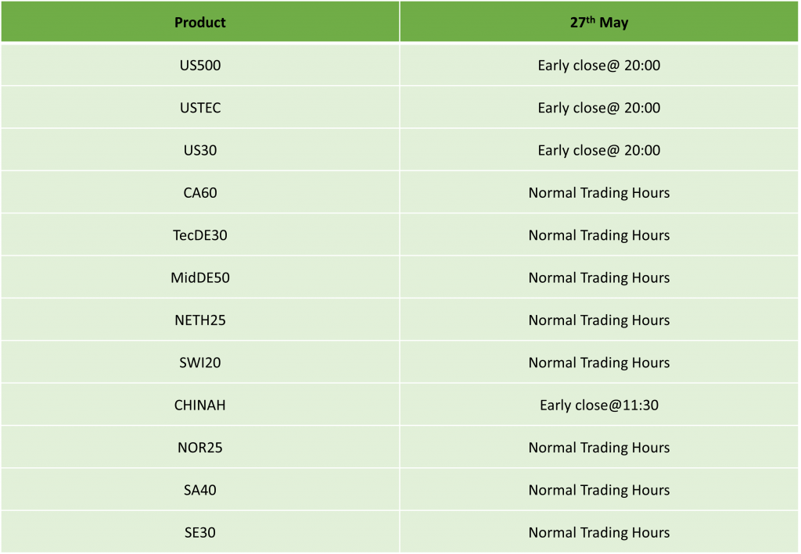
Task: Click CA60's Normal Trading Hours cell
Action: [598, 191]
